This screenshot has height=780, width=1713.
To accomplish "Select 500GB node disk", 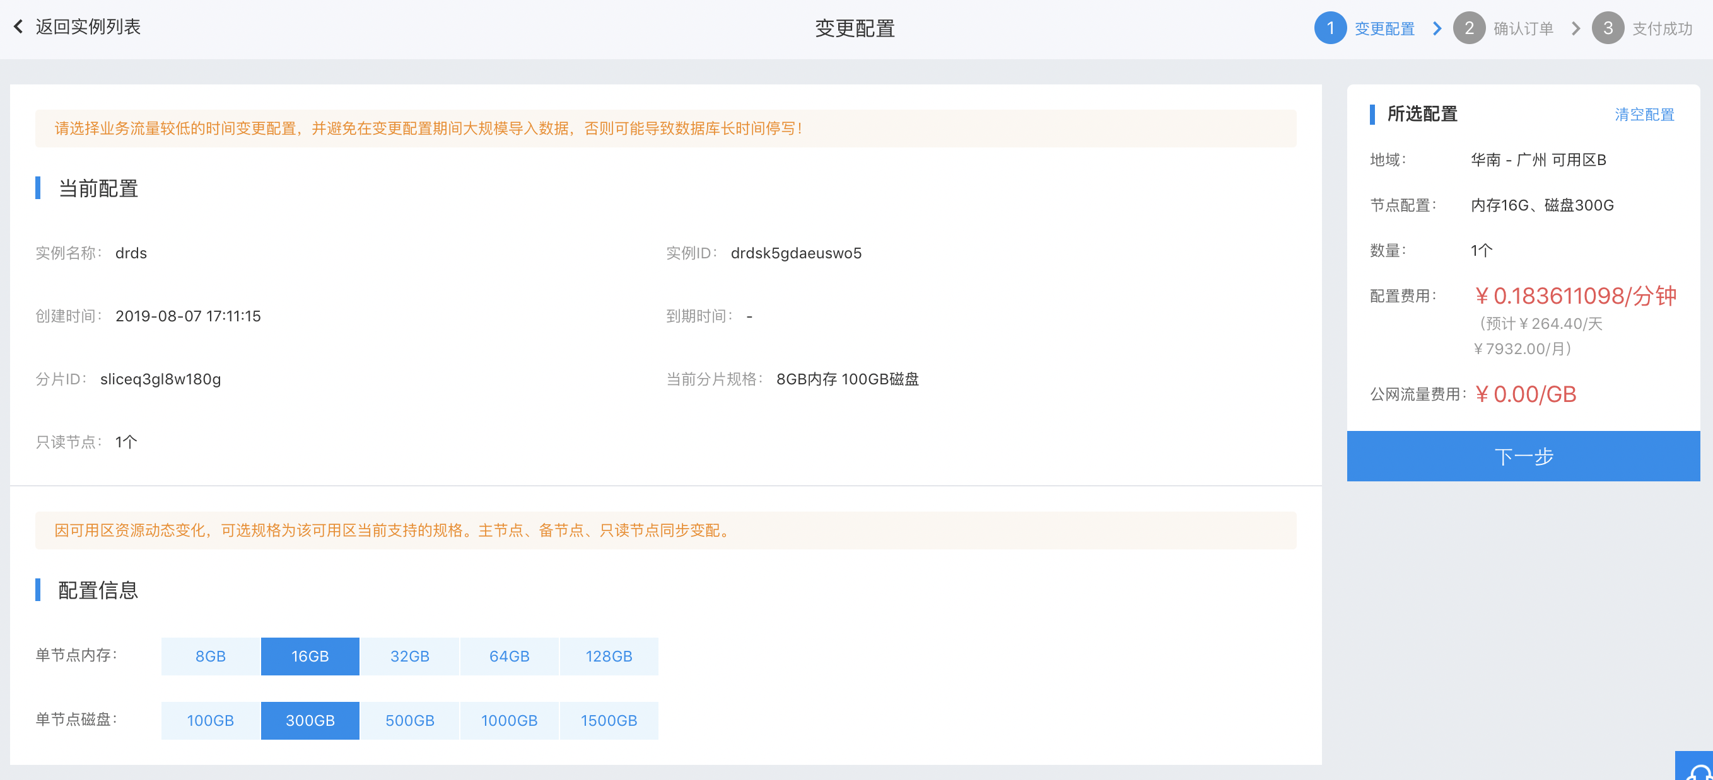I will point(409,720).
